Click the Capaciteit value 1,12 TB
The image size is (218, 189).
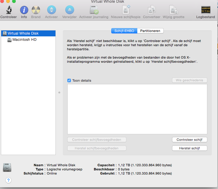[x=145, y=165]
